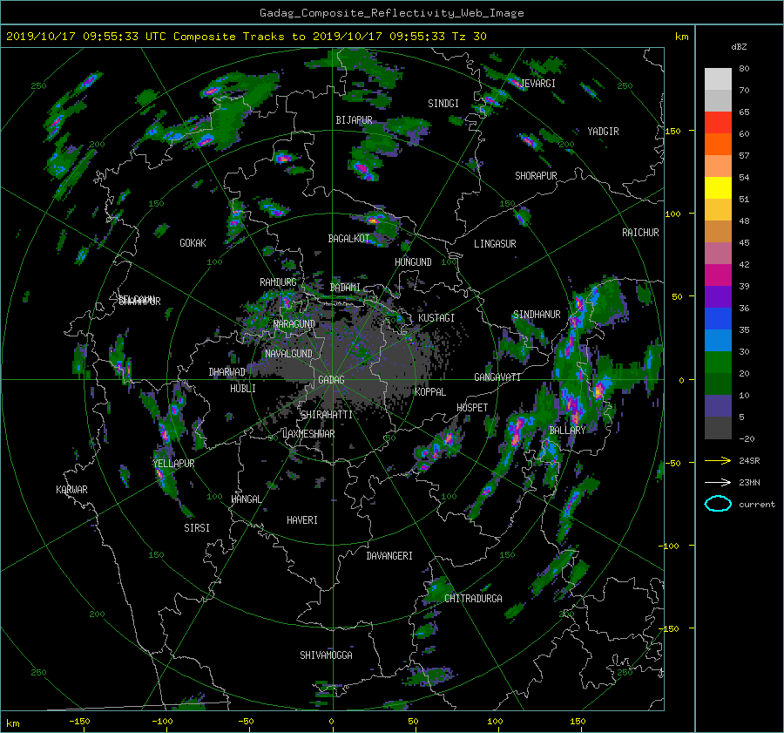Image resolution: width=784 pixels, height=733 pixels.
Task: Click the BIJAPUR city label
Action: (x=354, y=120)
